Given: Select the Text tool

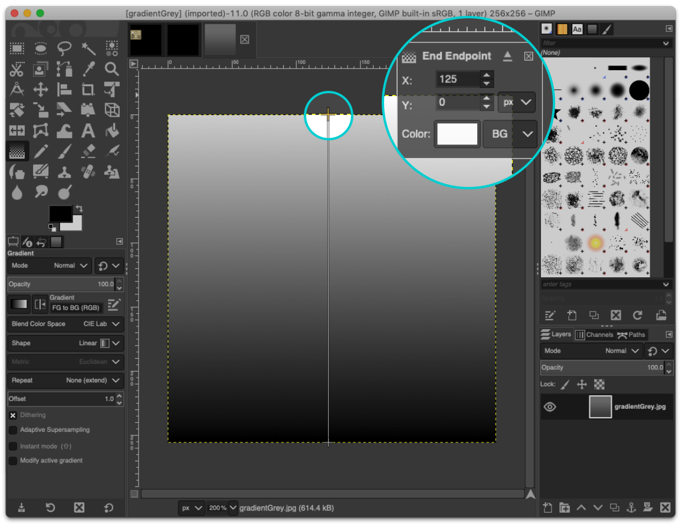Looking at the screenshot, I should [88, 130].
